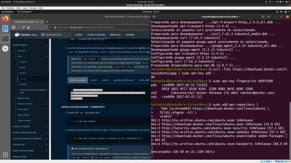Open the guest network status icon
This screenshot has height=163, width=291.
tap(277, 12)
